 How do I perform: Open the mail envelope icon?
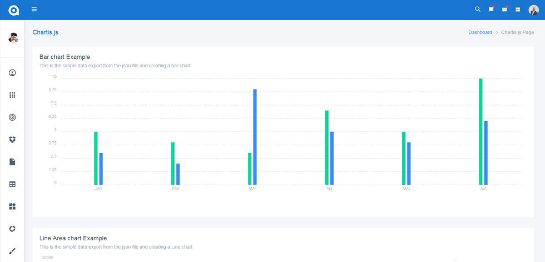click(504, 9)
